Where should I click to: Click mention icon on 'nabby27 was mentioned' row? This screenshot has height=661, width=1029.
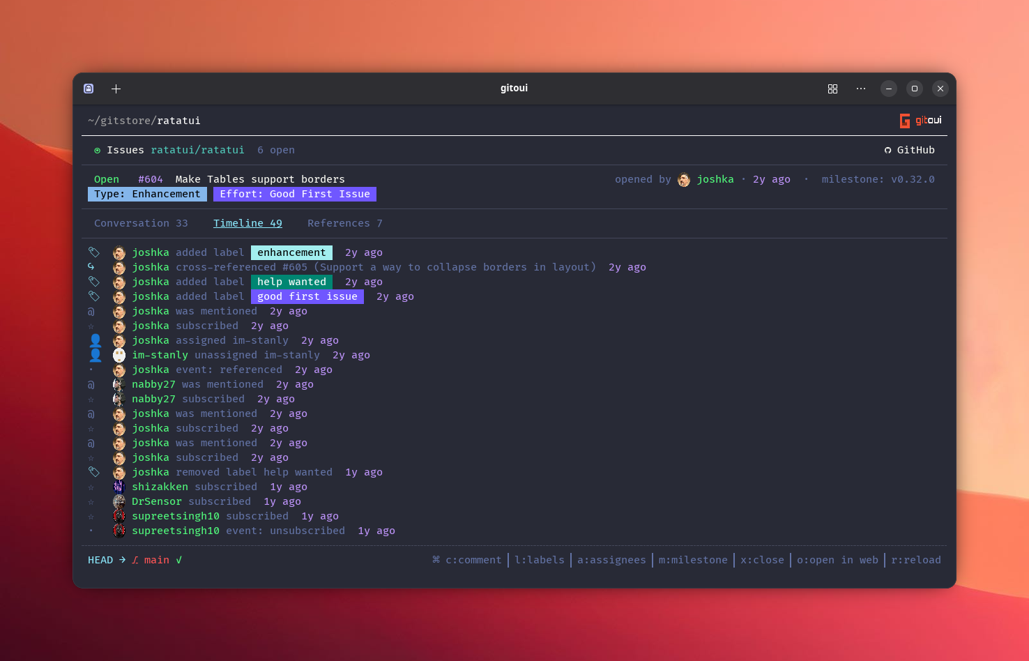point(91,385)
